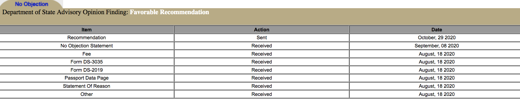Click the Sent action cell
520x100 pixels.
262,38
